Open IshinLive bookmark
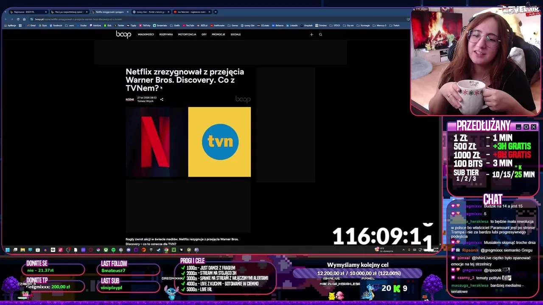This screenshot has width=543, height=305. (95, 25)
